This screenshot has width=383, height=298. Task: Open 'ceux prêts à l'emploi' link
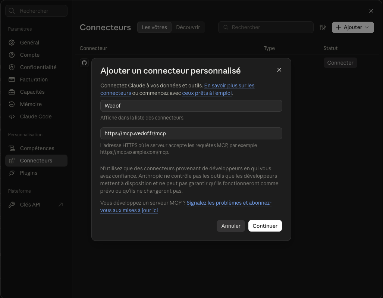click(x=207, y=93)
